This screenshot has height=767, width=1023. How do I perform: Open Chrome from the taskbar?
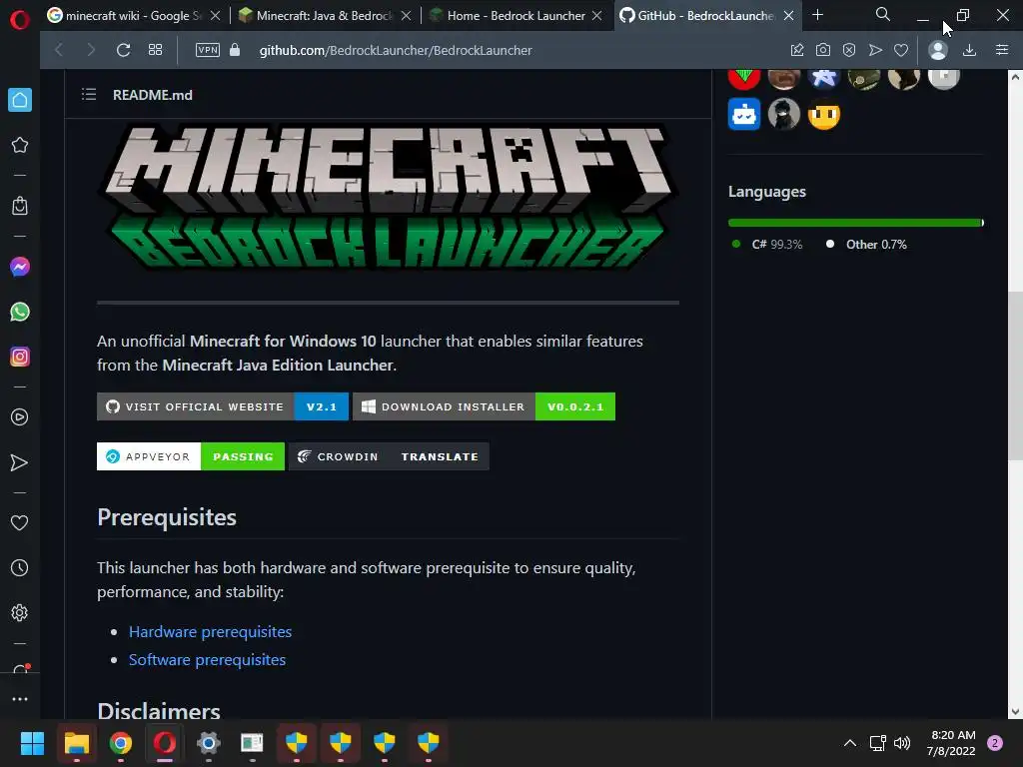tap(121, 743)
